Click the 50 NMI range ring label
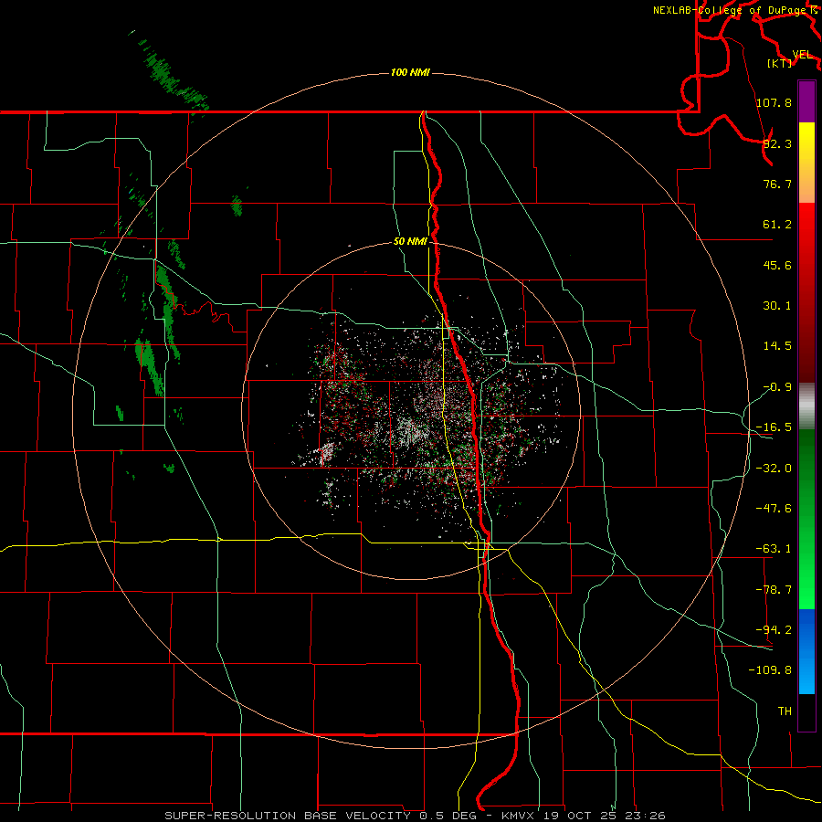 point(410,242)
